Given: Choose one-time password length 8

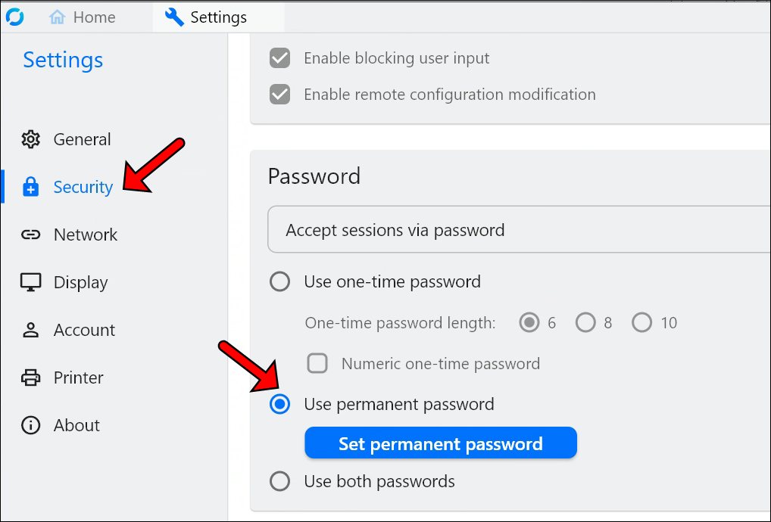Looking at the screenshot, I should (585, 323).
